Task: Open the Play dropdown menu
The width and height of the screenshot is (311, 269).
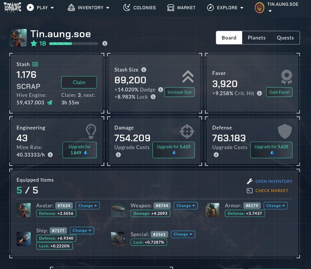Action: pyautogui.click(x=40, y=8)
